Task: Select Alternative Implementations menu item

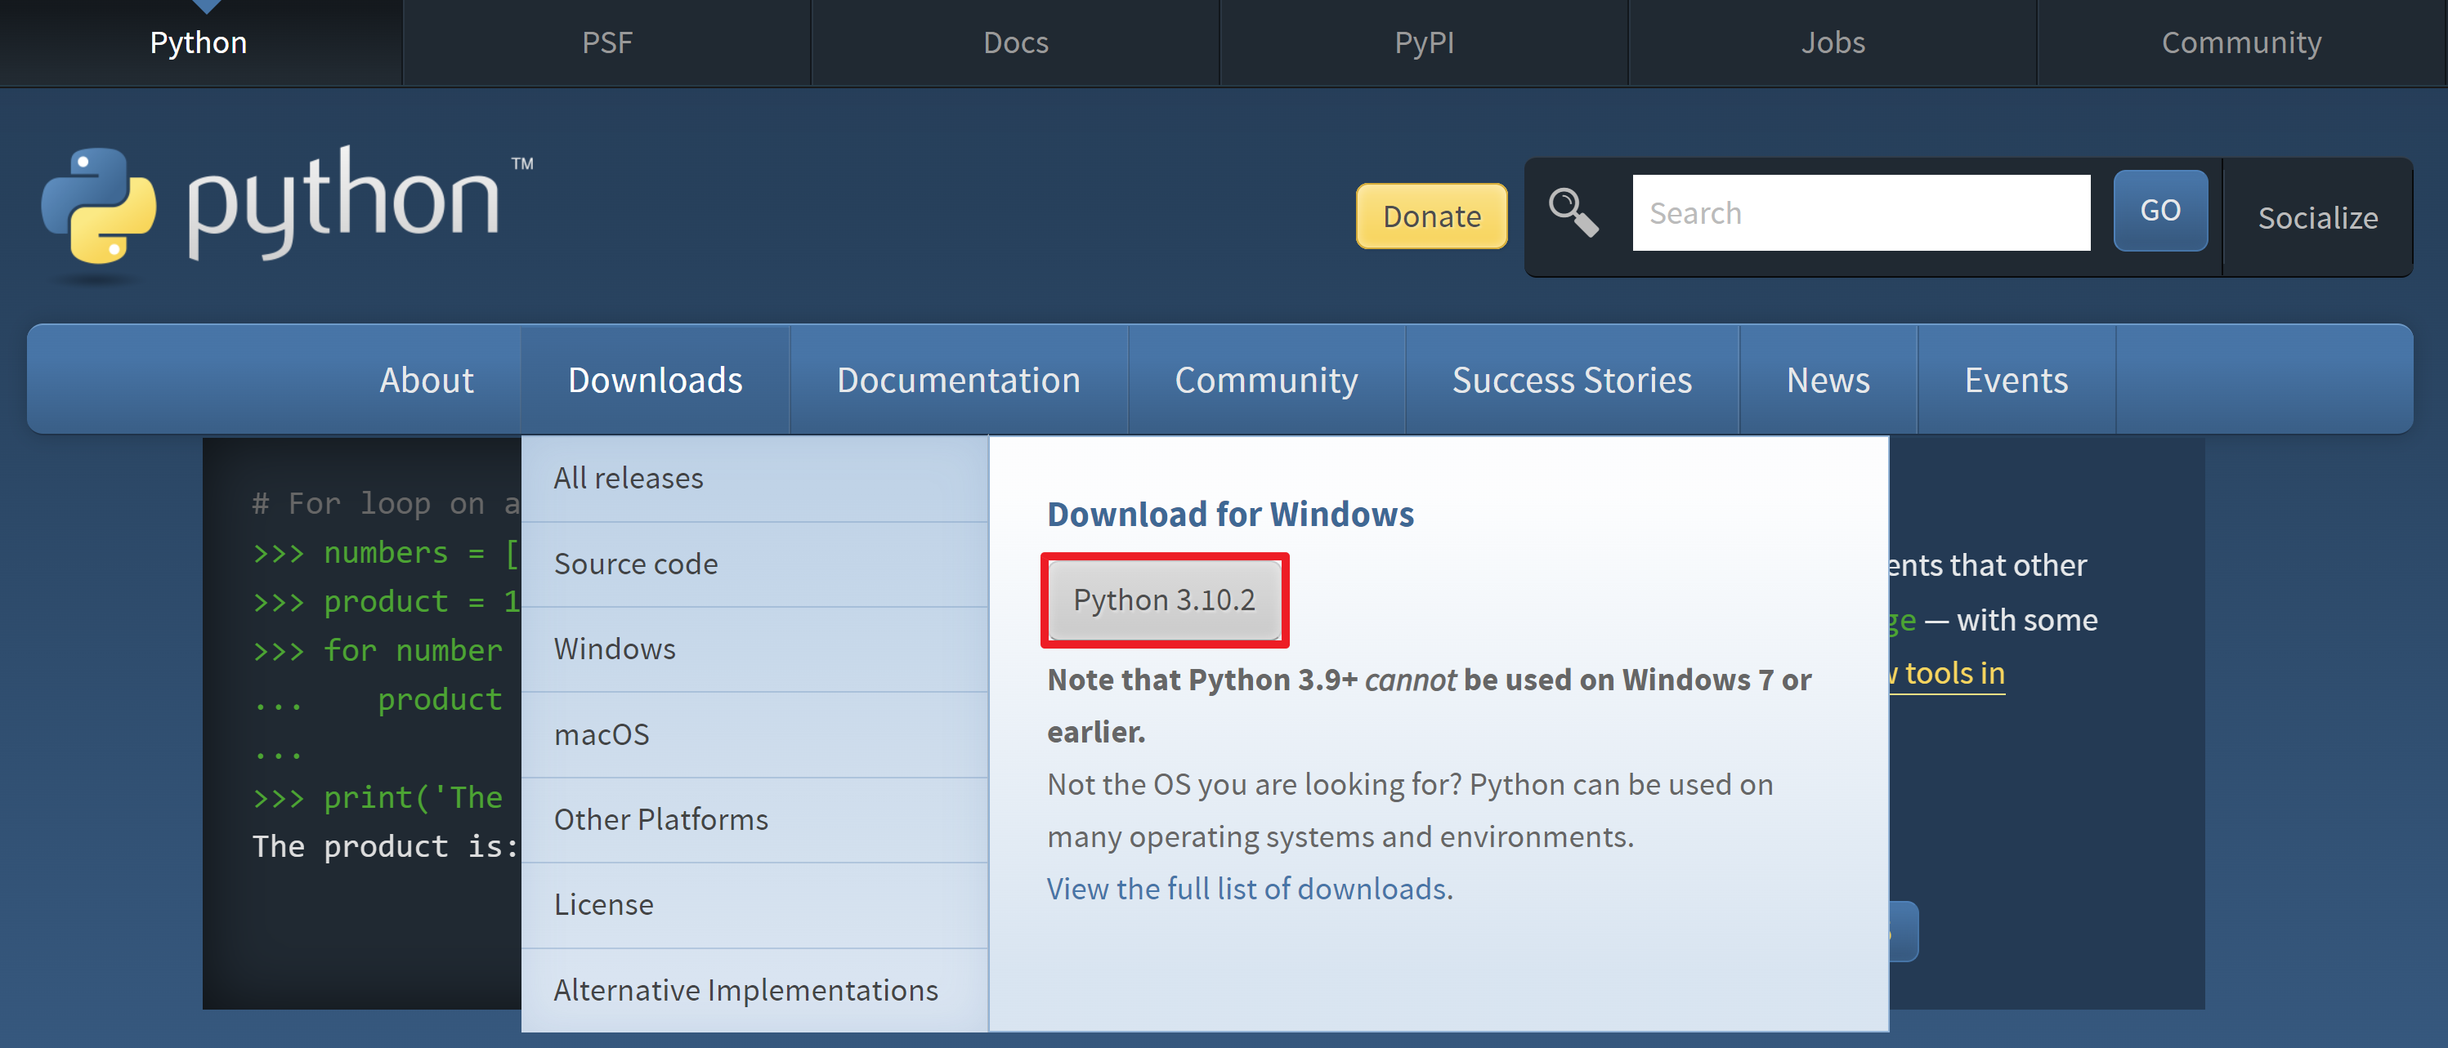Action: pyautogui.click(x=745, y=989)
